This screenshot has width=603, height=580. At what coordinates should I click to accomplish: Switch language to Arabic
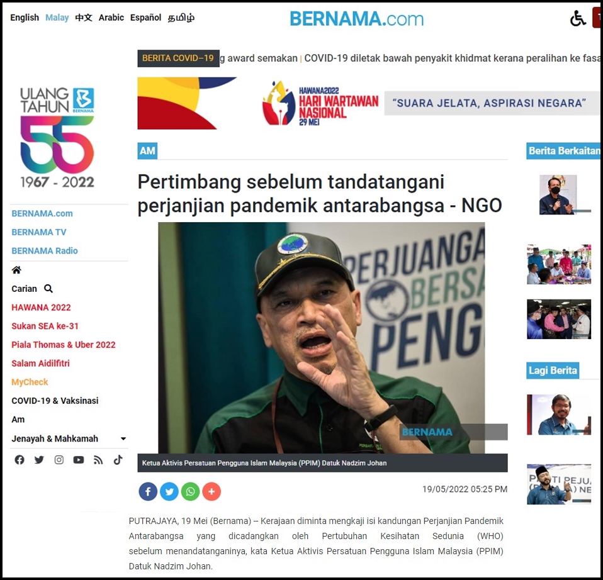[x=111, y=18]
